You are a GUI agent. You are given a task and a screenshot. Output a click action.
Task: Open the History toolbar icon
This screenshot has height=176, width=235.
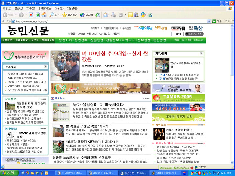pyautogui.click(x=98, y=15)
